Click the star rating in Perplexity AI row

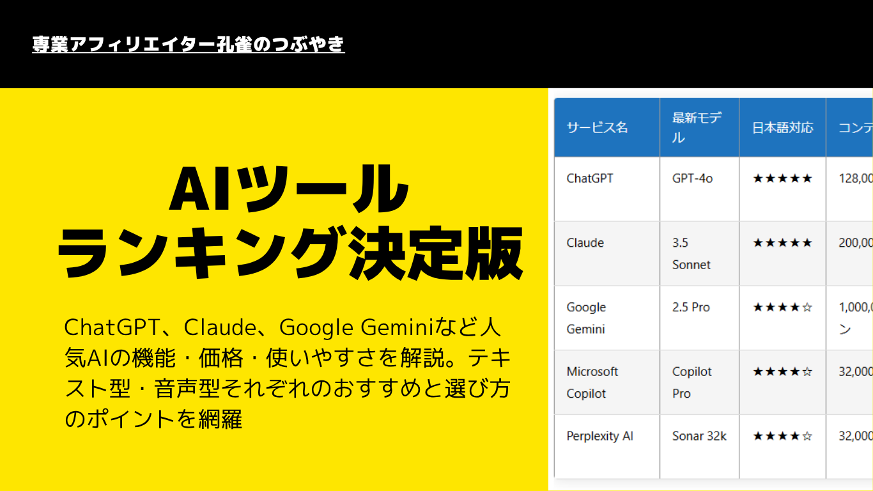pyautogui.click(x=782, y=436)
